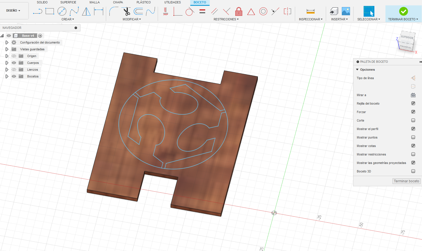Open the INSPECCIONAR dropdown menu
Viewport: 422px width, 251px height.
tap(311, 19)
